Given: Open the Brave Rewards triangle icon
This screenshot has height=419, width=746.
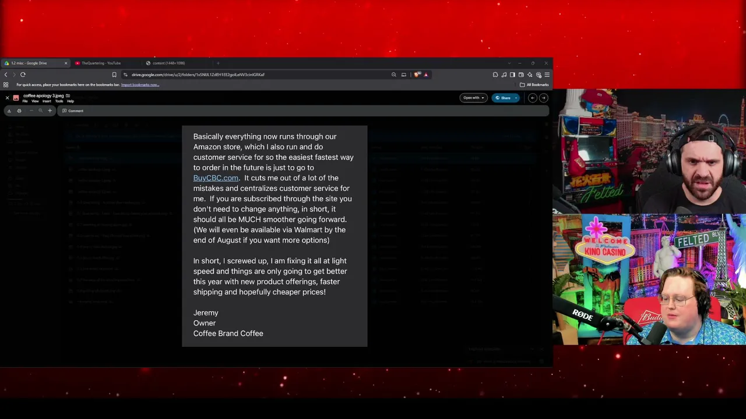Looking at the screenshot, I should 426,74.
